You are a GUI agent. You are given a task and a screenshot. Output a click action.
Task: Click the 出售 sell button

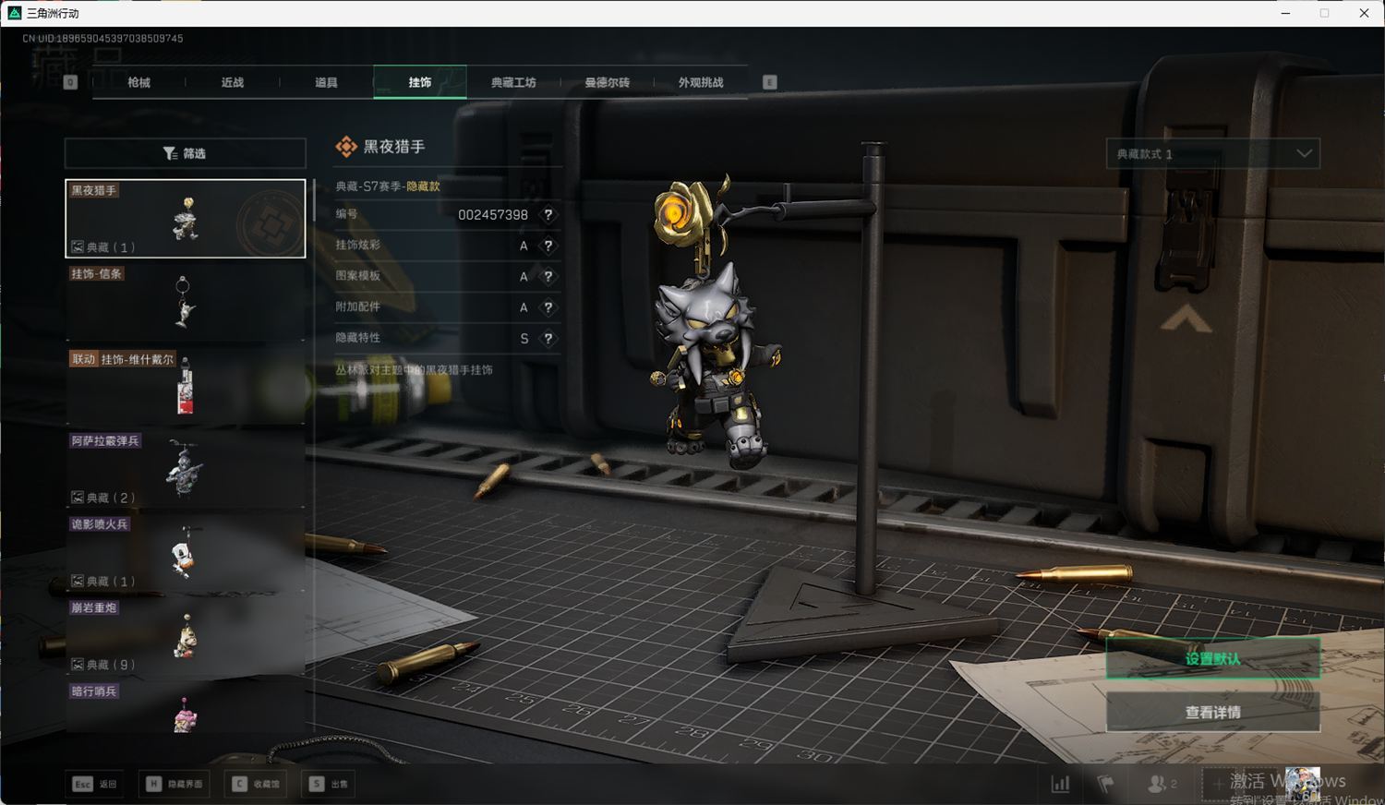[330, 784]
